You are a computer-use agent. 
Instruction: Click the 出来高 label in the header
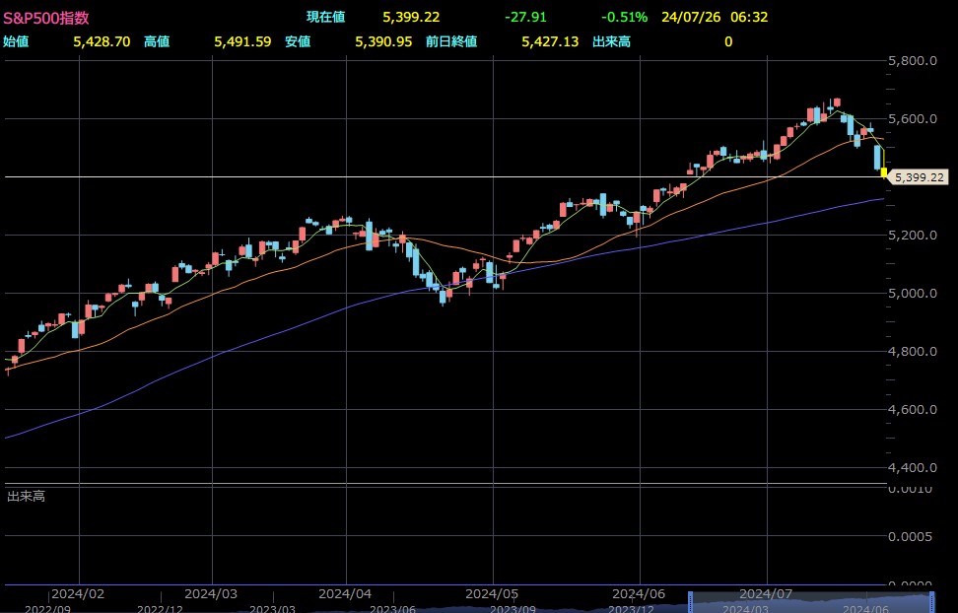[612, 41]
